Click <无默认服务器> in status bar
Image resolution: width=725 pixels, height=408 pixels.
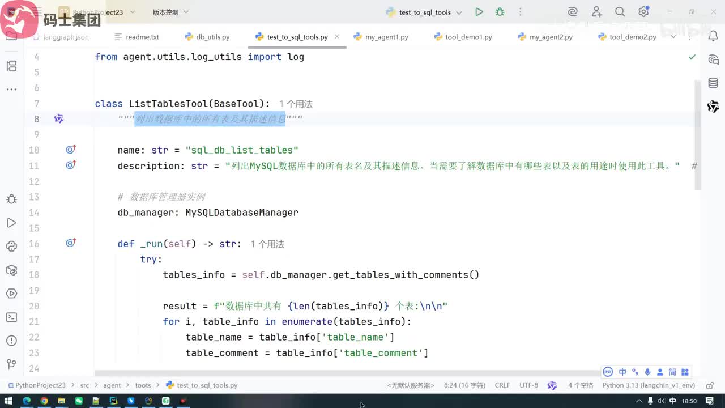pos(411,385)
